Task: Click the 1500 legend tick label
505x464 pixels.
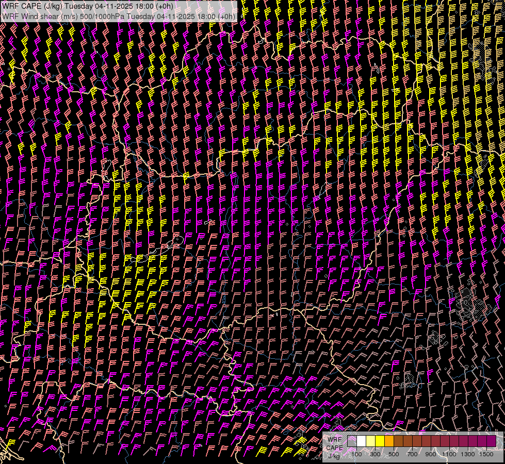Action: click(486, 454)
